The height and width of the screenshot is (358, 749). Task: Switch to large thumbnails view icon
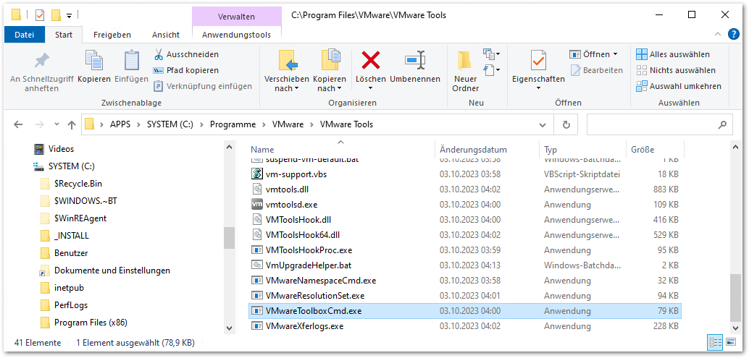coord(730,342)
